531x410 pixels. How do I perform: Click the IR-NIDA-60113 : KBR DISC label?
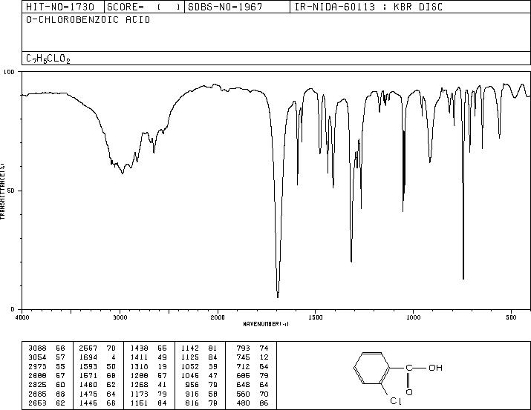coord(368,7)
